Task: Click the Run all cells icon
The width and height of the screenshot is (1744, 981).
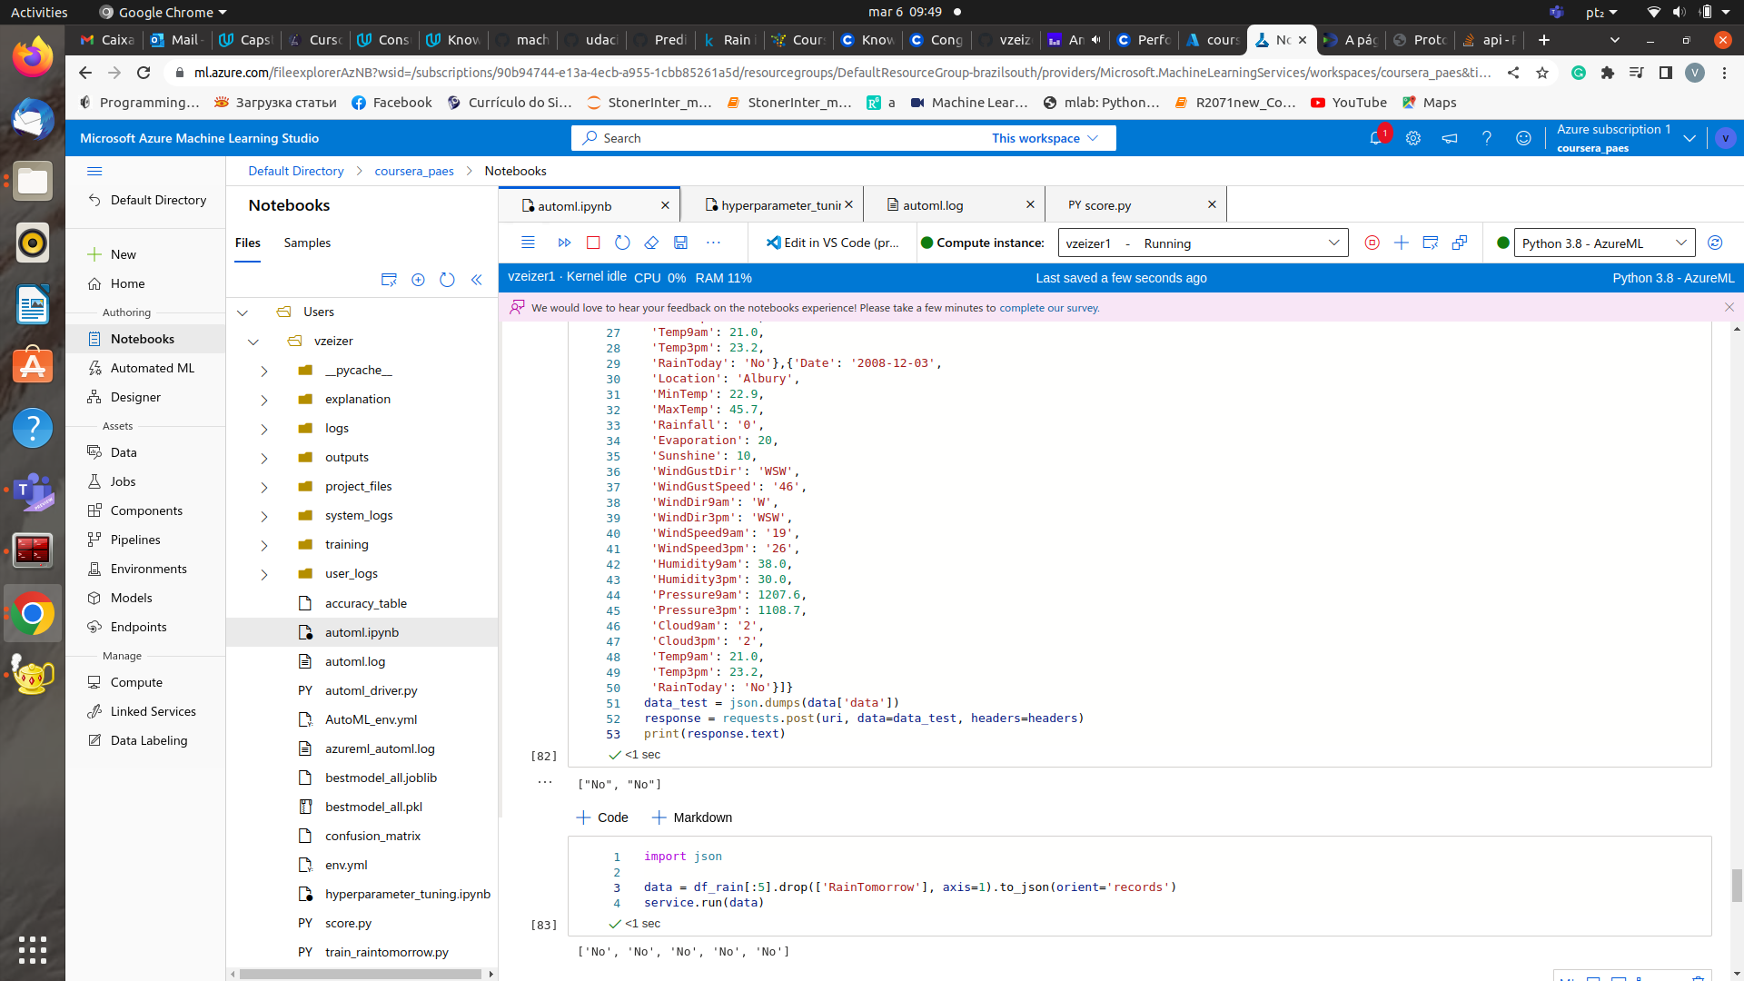Action: [x=564, y=243]
